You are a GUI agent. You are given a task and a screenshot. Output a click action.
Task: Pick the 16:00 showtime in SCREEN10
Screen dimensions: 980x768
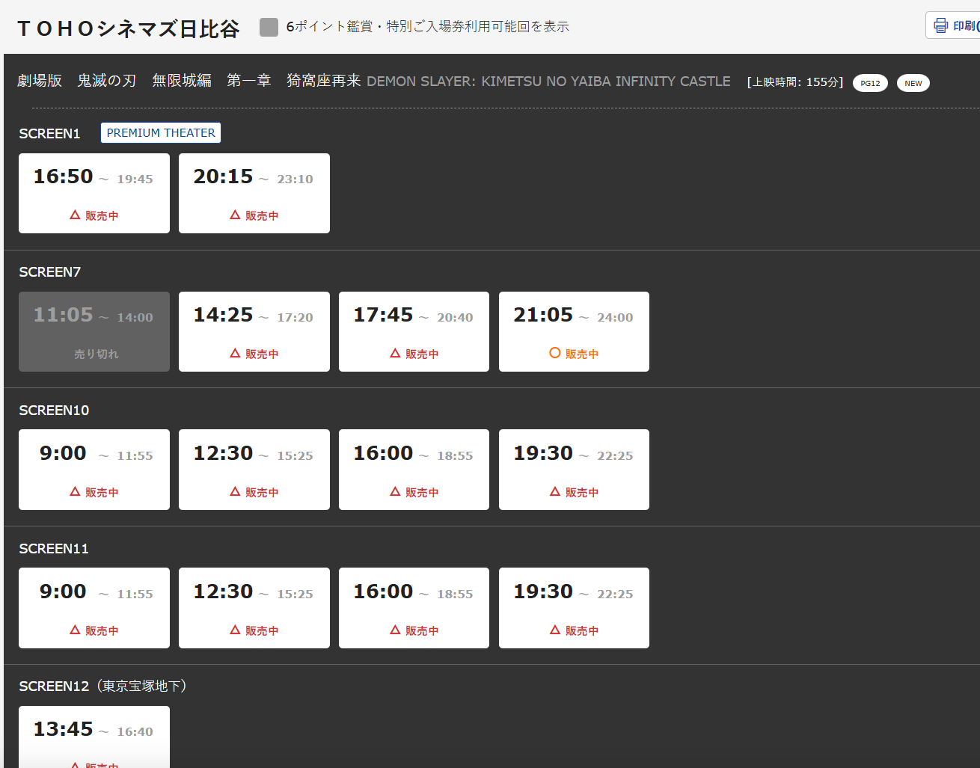414,470
